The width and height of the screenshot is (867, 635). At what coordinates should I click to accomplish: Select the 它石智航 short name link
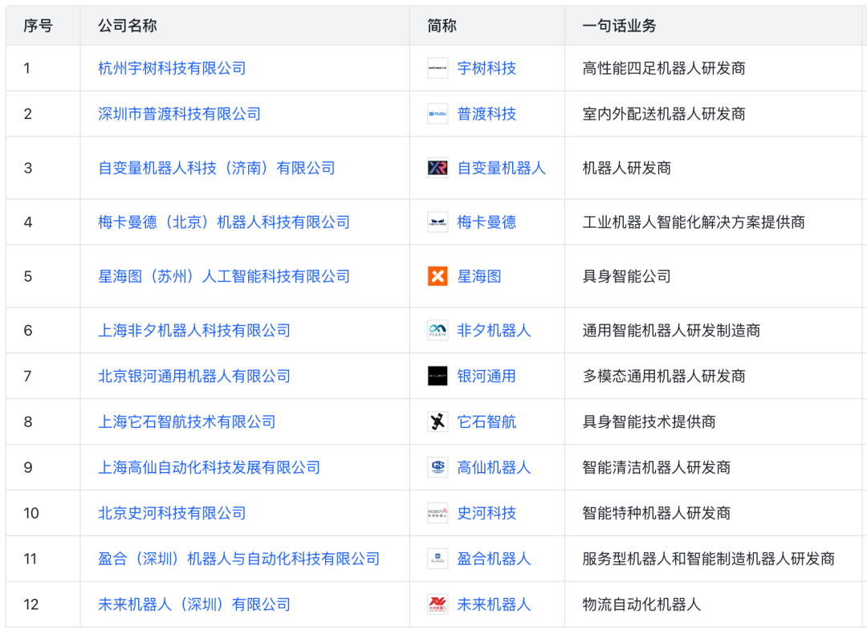coord(486,422)
